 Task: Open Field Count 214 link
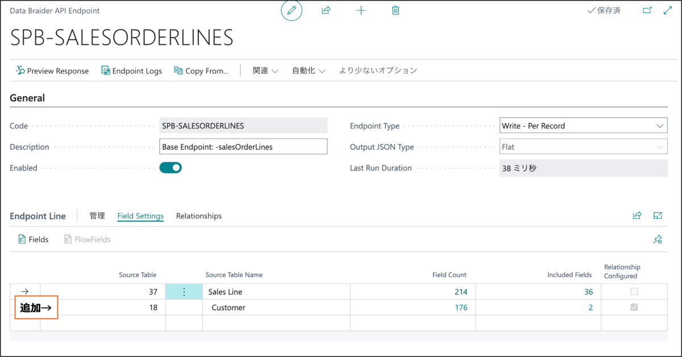(x=461, y=292)
